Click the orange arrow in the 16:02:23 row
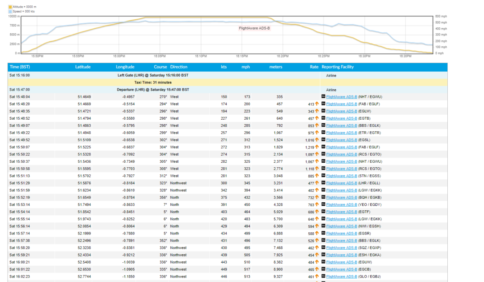This screenshot has width=484, height=282. point(317,276)
